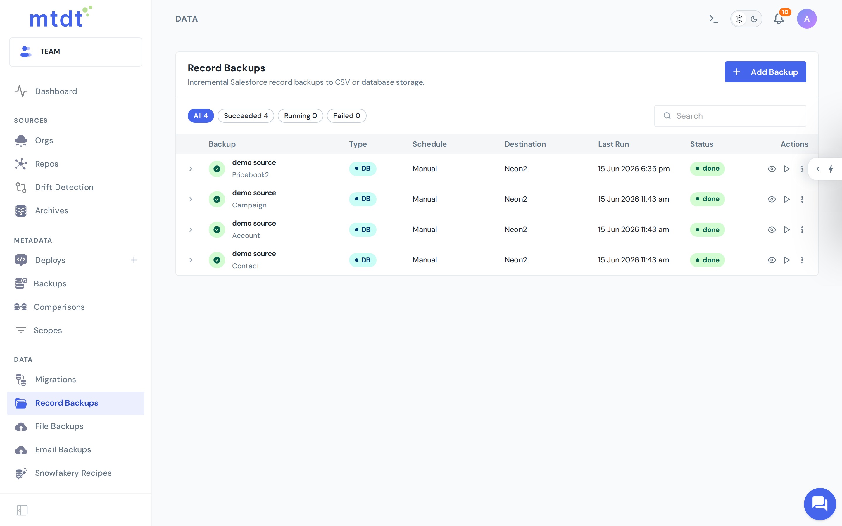842x526 pixels.
Task: Sort by Backup column header
Action: 222,144
